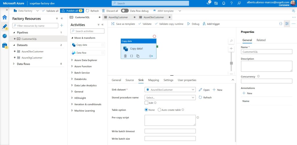The image size is (297, 145).
Task: Click the Home icon in left sidebar
Action: (x=5, y=17)
